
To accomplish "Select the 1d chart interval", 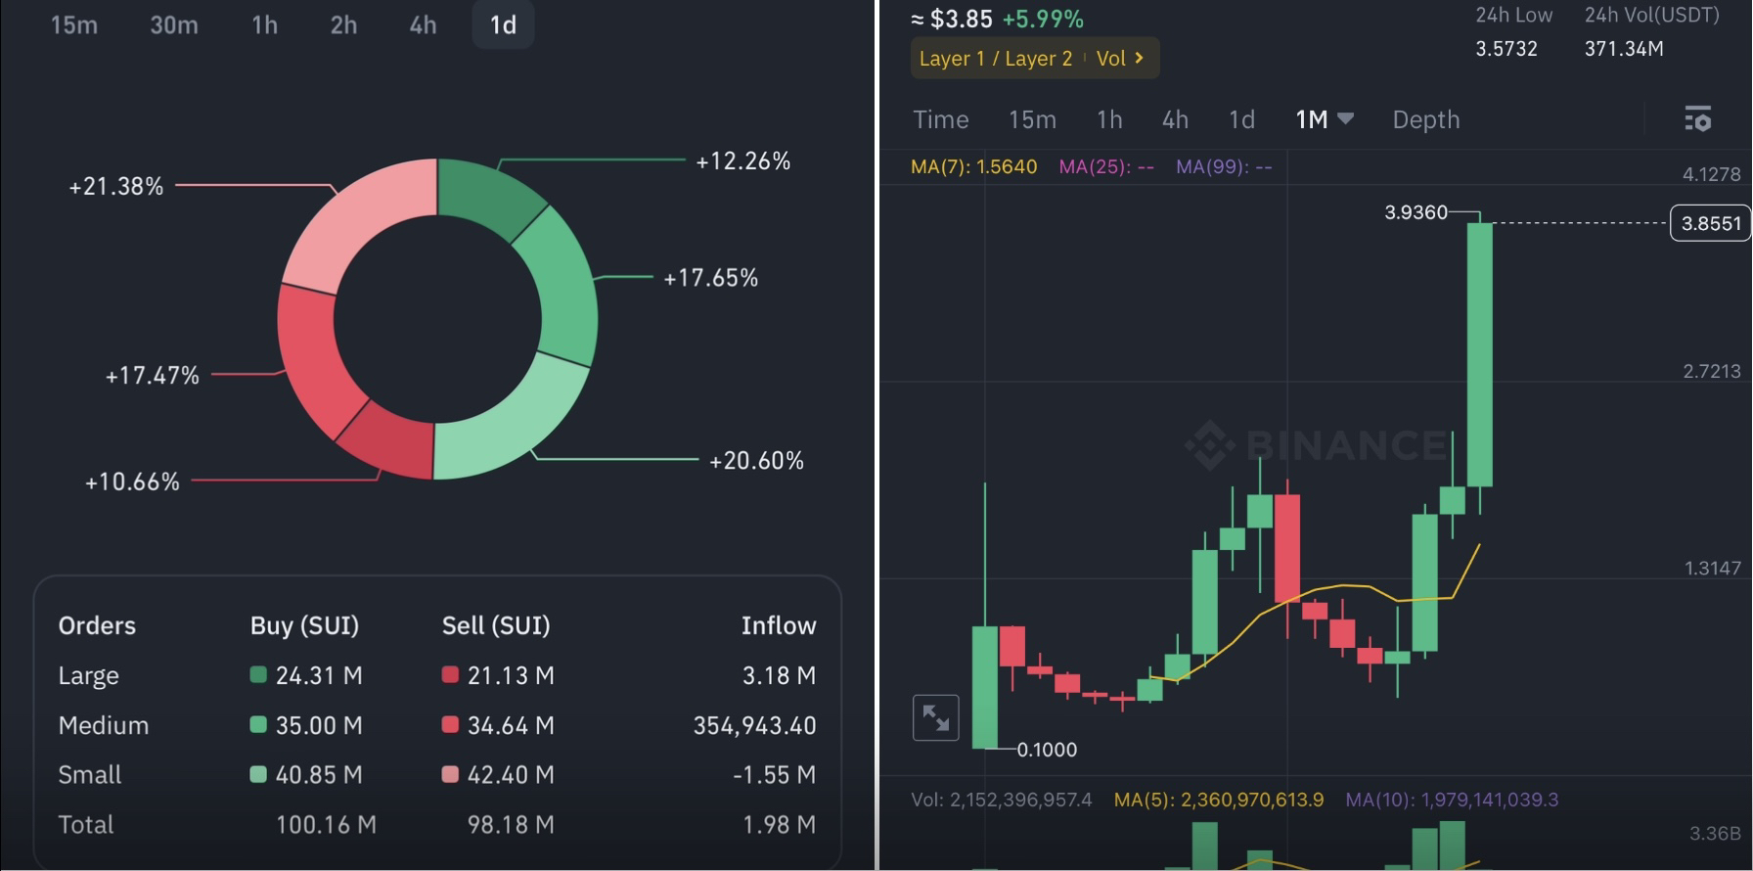I will [1241, 119].
